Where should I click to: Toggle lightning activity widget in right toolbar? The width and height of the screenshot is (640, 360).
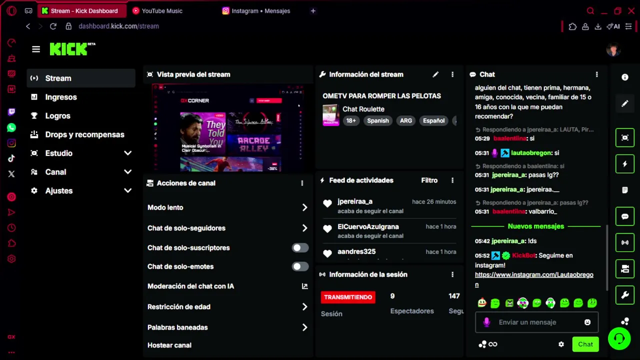coord(625,164)
